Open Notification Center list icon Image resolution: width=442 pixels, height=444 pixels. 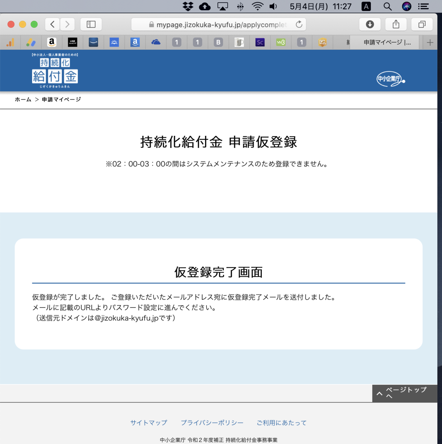(x=423, y=6)
